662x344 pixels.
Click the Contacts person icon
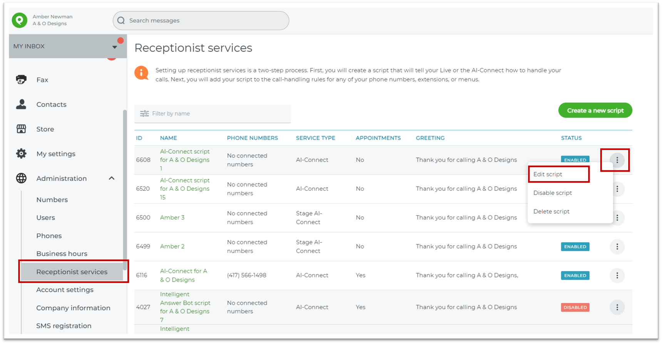coord(21,104)
